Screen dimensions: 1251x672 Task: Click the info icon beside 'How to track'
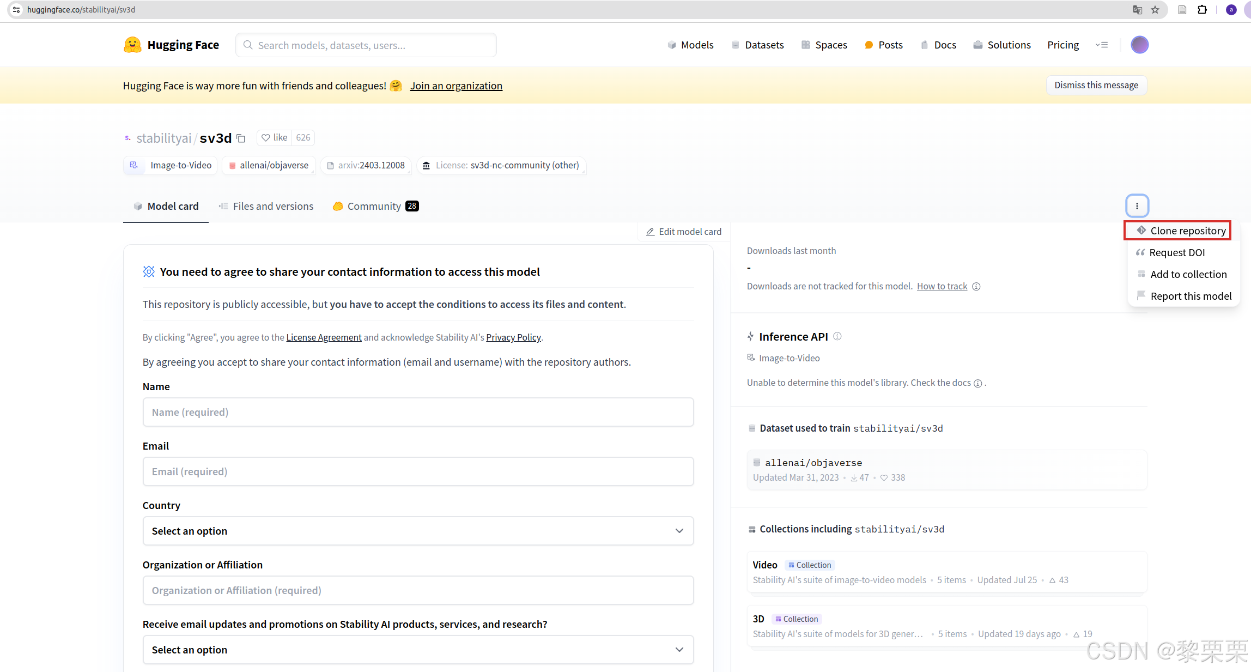pyautogui.click(x=977, y=286)
